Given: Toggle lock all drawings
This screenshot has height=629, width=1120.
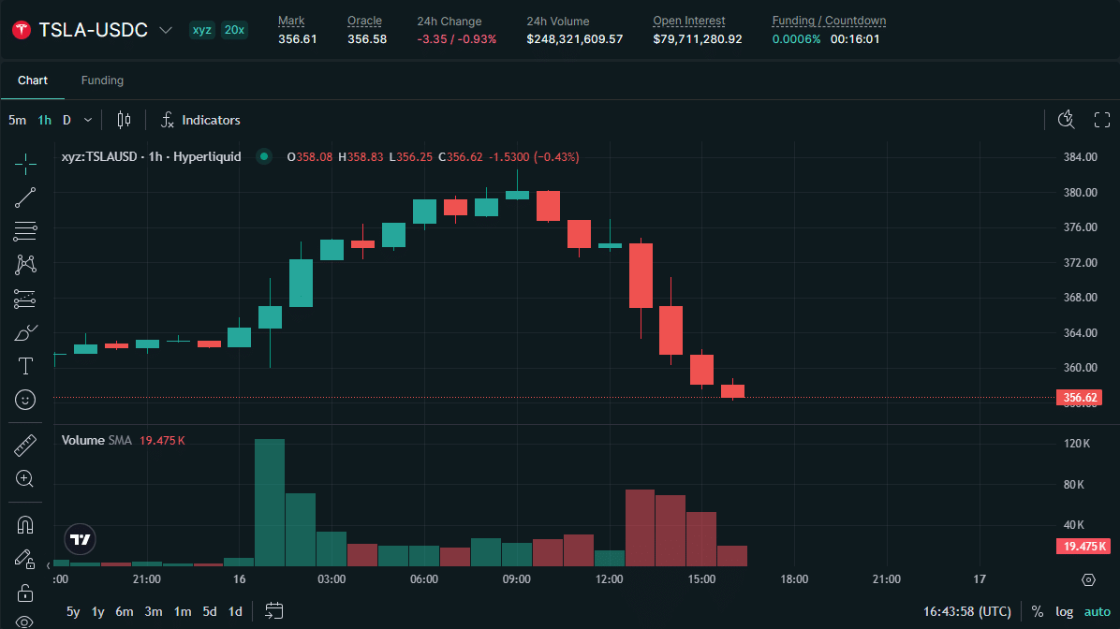Looking at the screenshot, I should [25, 592].
